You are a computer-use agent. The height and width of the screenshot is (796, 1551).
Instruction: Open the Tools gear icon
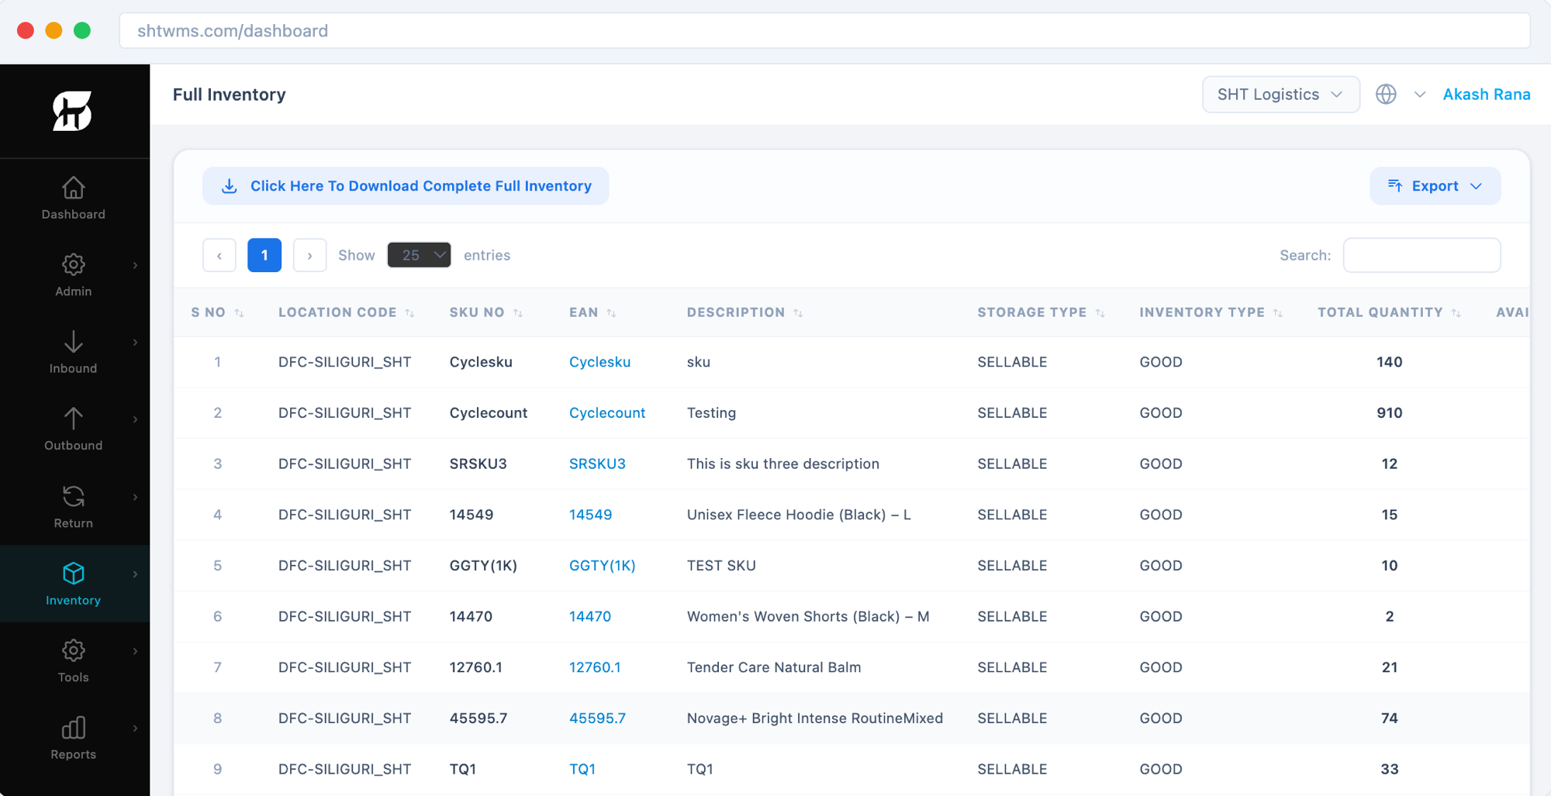coord(74,650)
